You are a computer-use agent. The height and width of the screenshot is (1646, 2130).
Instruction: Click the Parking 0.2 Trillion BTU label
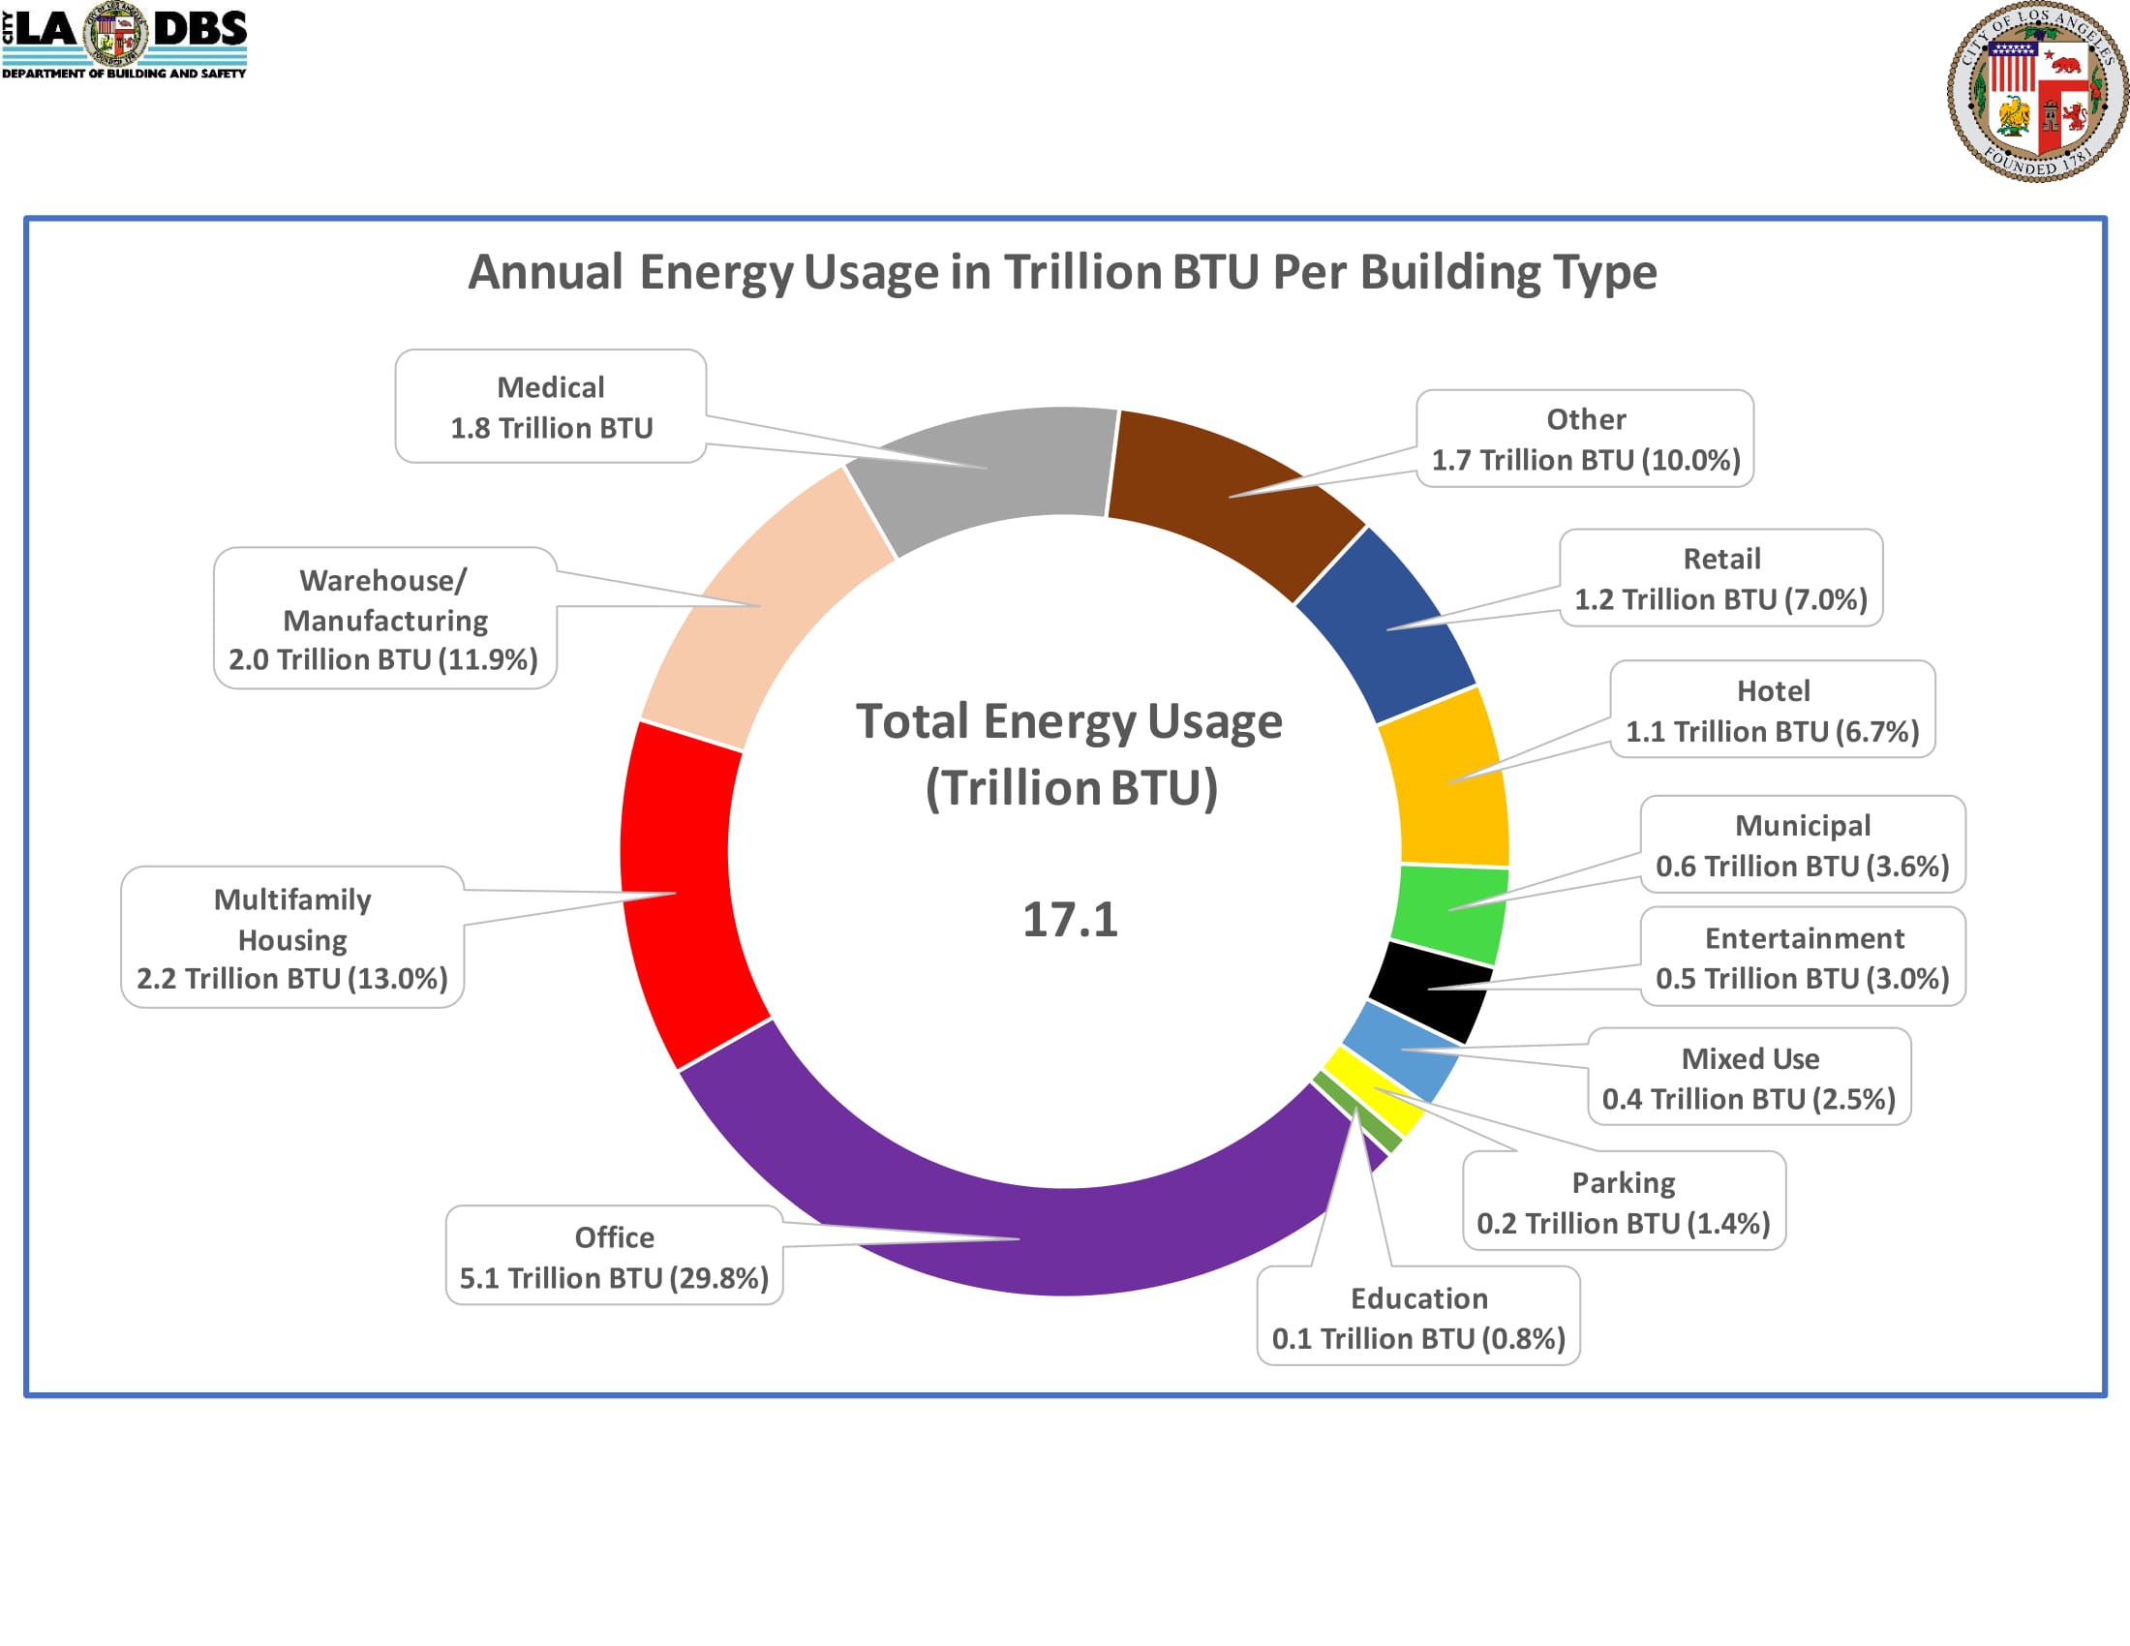pyautogui.click(x=1624, y=1202)
